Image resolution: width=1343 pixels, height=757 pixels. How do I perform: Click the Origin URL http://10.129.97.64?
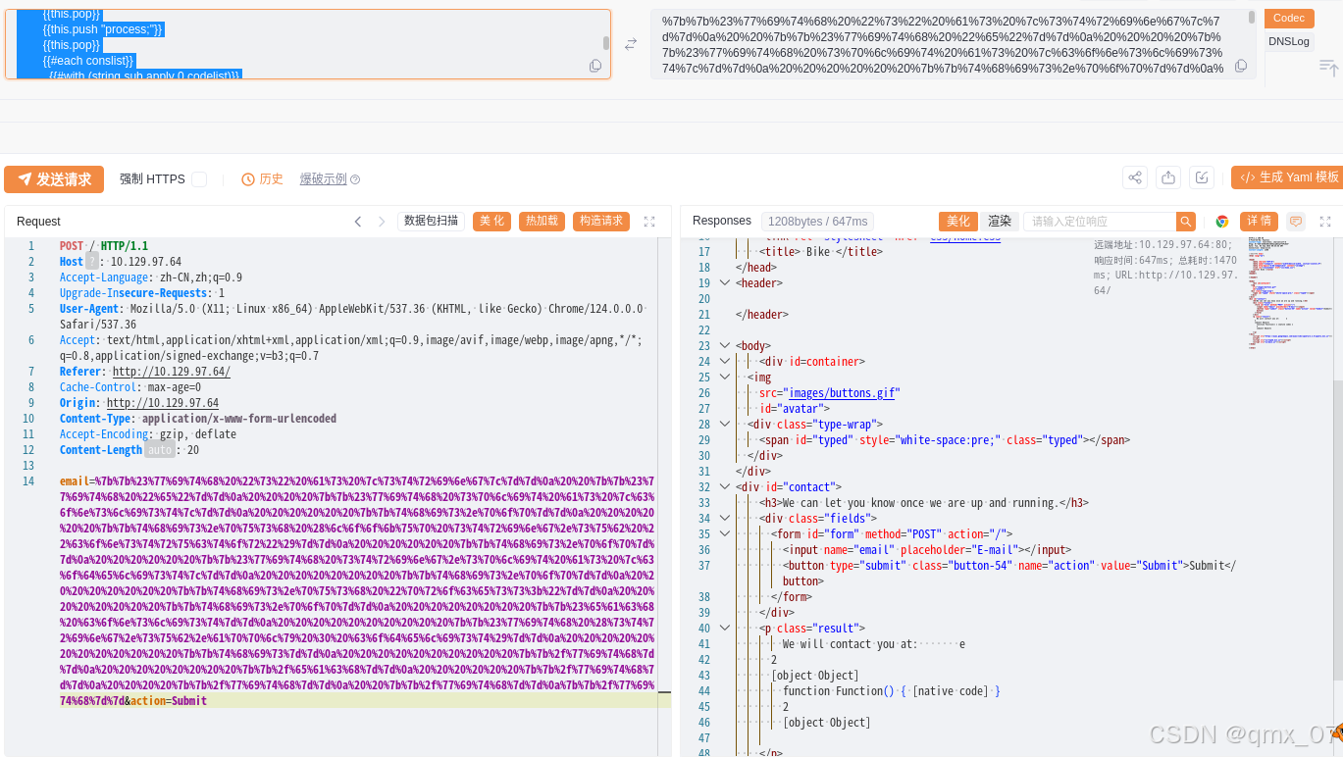pos(163,403)
